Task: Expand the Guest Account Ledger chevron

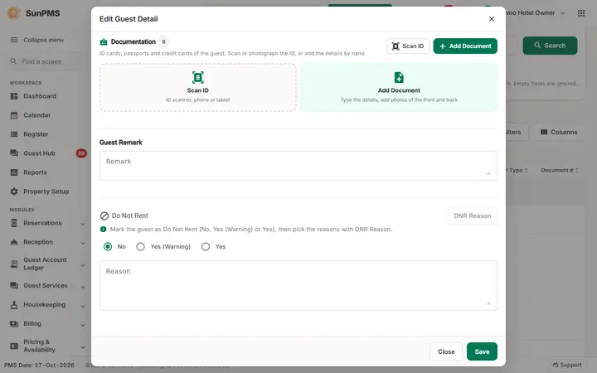Action: click(83, 264)
